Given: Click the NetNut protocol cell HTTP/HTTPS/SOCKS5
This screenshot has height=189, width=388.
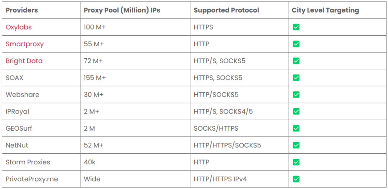Looking at the screenshot, I should 227,145.
